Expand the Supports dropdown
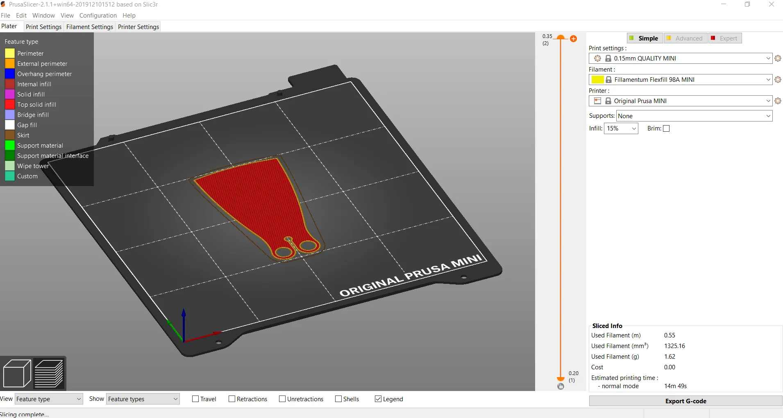This screenshot has width=783, height=418. click(x=694, y=116)
